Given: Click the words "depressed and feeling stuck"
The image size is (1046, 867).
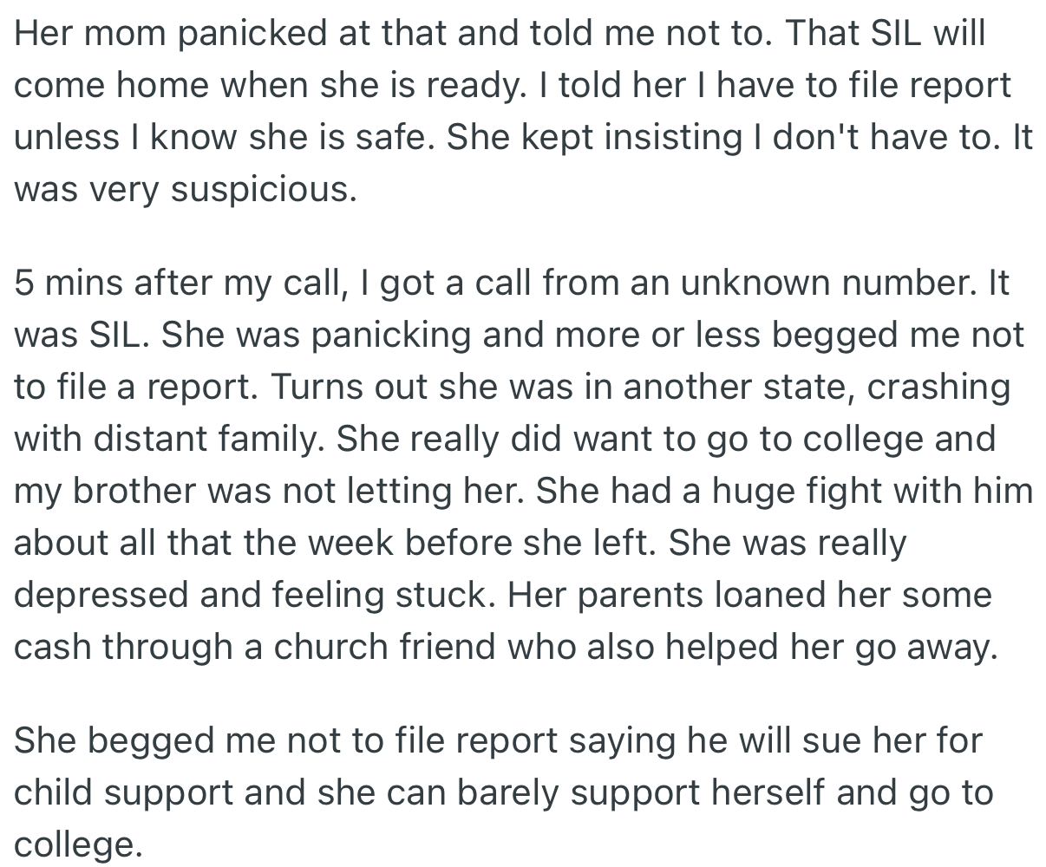Looking at the screenshot, I should tap(254, 596).
